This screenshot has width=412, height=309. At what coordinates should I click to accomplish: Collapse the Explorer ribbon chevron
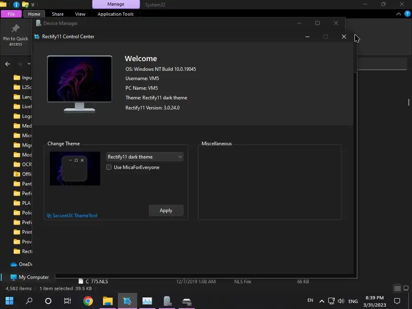click(399, 14)
